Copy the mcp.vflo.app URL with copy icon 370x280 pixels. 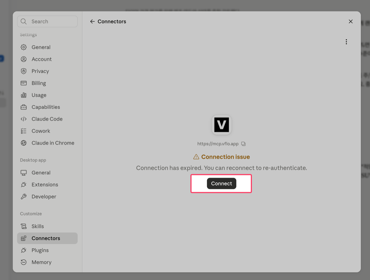coord(244,144)
